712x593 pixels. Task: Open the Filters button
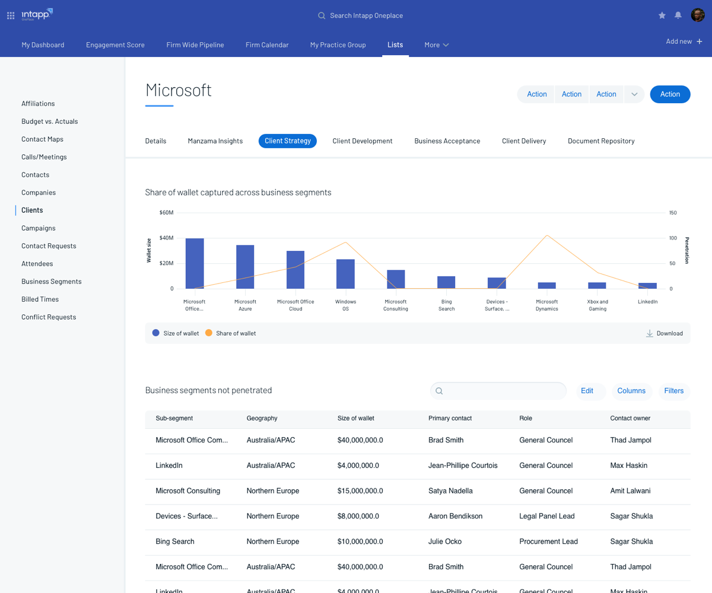(x=674, y=391)
